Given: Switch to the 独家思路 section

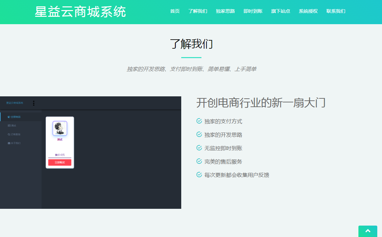Looking at the screenshot, I should tap(225, 11).
